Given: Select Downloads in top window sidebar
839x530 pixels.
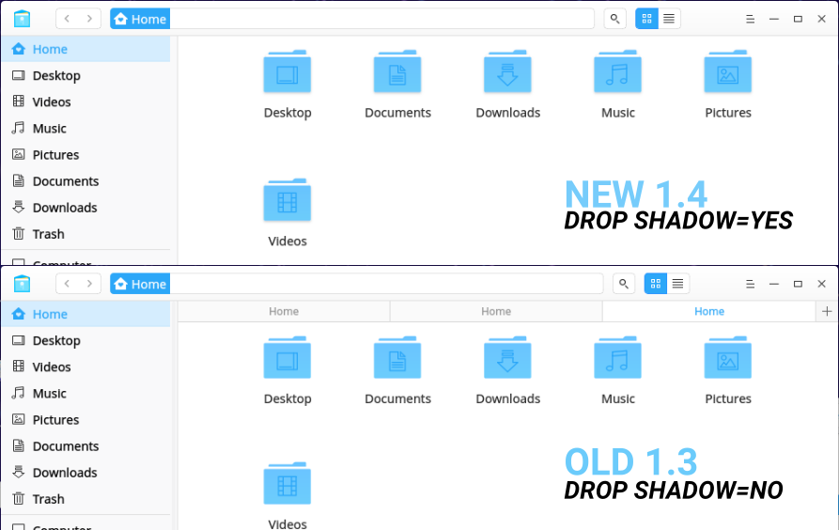Looking at the screenshot, I should pyautogui.click(x=85, y=208).
